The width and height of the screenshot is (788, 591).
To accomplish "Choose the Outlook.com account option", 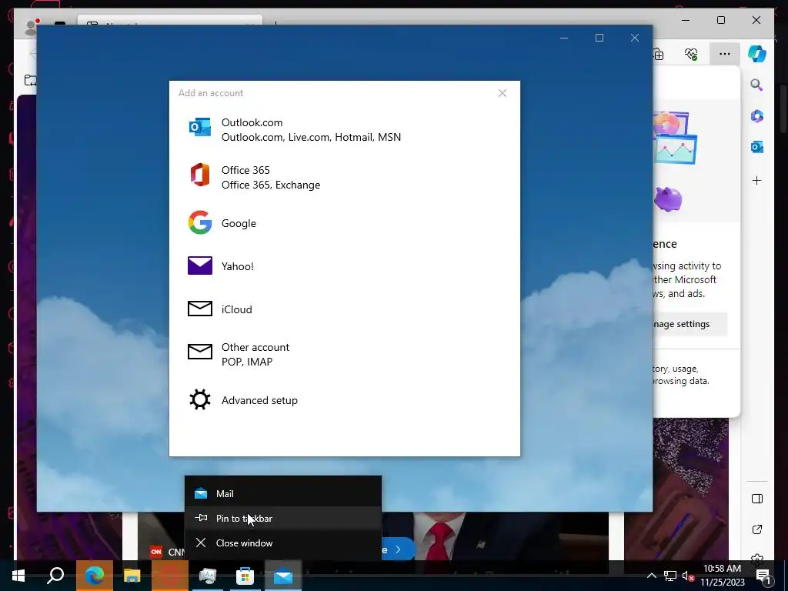I will tap(345, 129).
